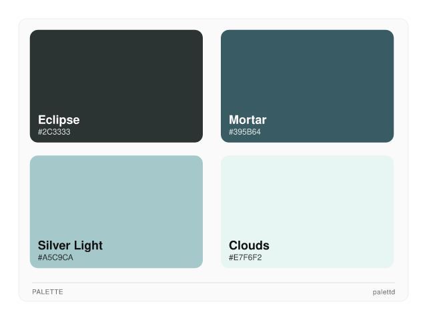The height and width of the screenshot is (320, 427).
Task: Select the #A5C9CA hex code text
Action: tap(55, 257)
